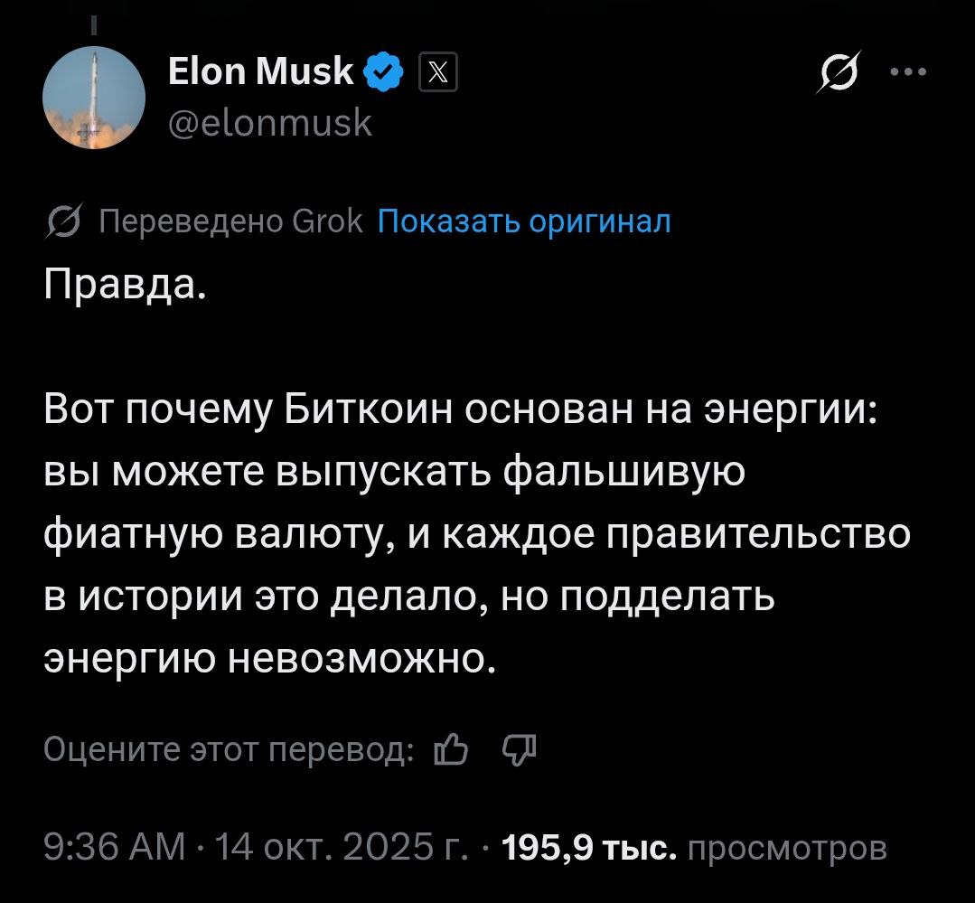
Task: Click the blue verified checkmark badge
Action: coord(383,72)
